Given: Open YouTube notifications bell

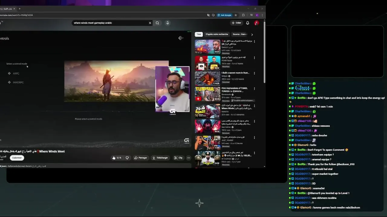Looking at the screenshot, I should 248,23.
